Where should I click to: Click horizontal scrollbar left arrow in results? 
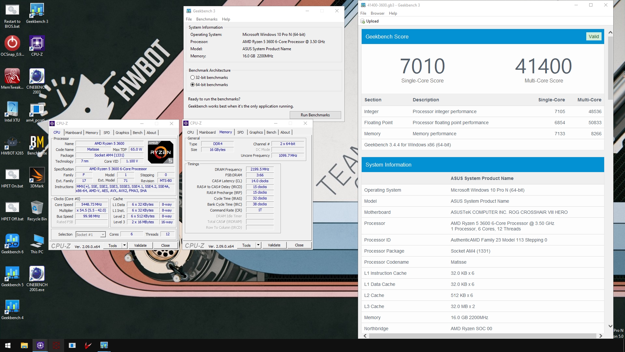click(x=365, y=336)
